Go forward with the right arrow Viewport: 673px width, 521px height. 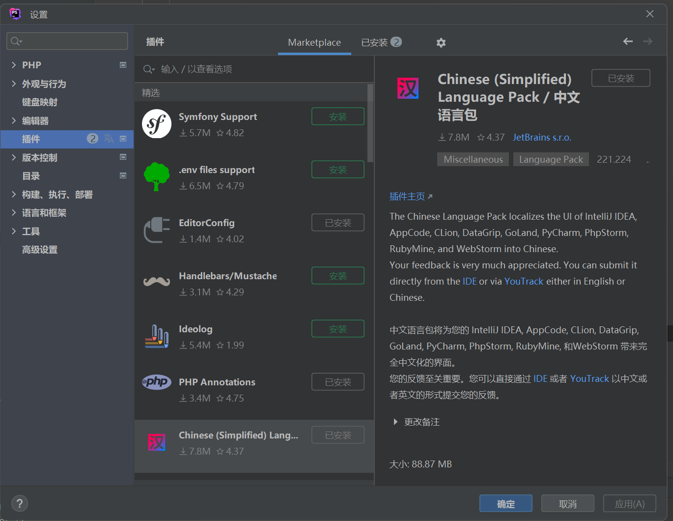click(x=648, y=41)
